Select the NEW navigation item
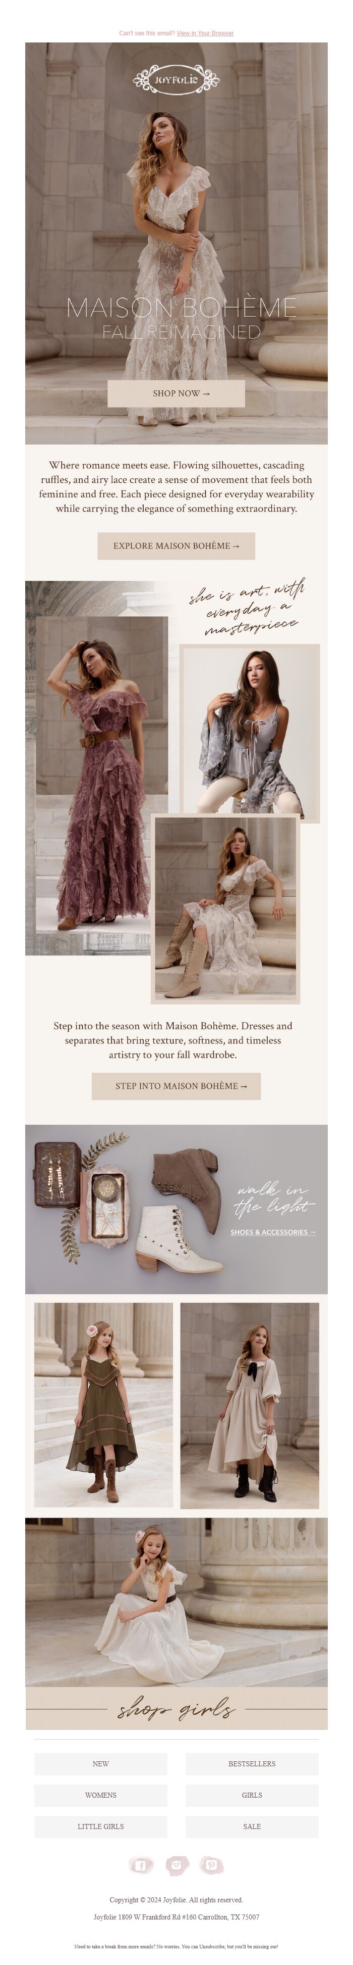Image resolution: width=353 pixels, height=1965 pixels. coord(100,1764)
